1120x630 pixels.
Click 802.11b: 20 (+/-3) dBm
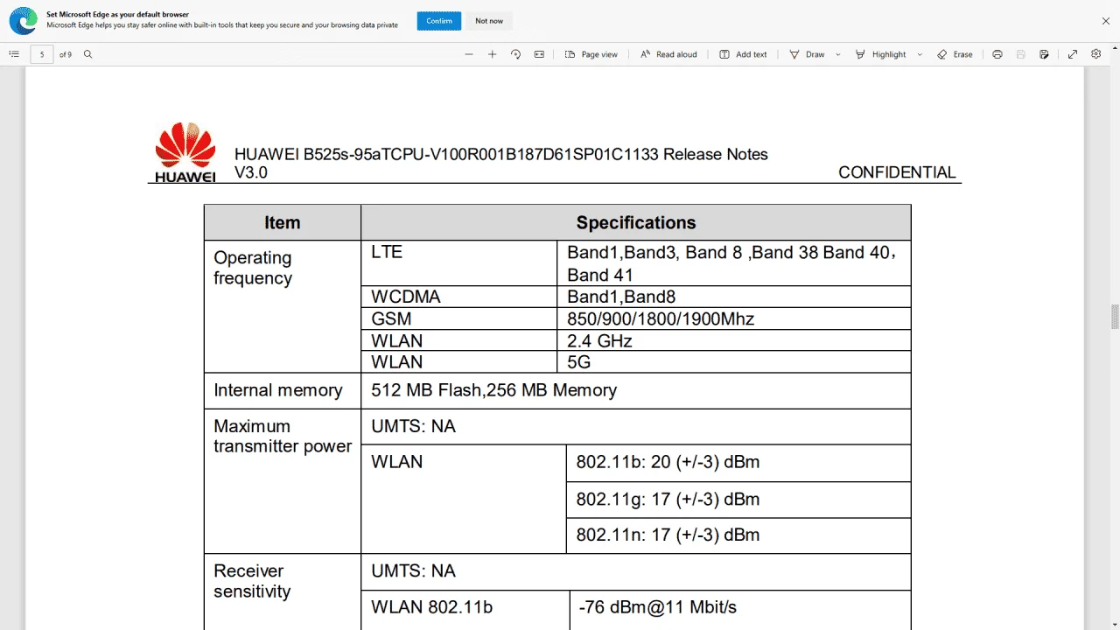668,462
